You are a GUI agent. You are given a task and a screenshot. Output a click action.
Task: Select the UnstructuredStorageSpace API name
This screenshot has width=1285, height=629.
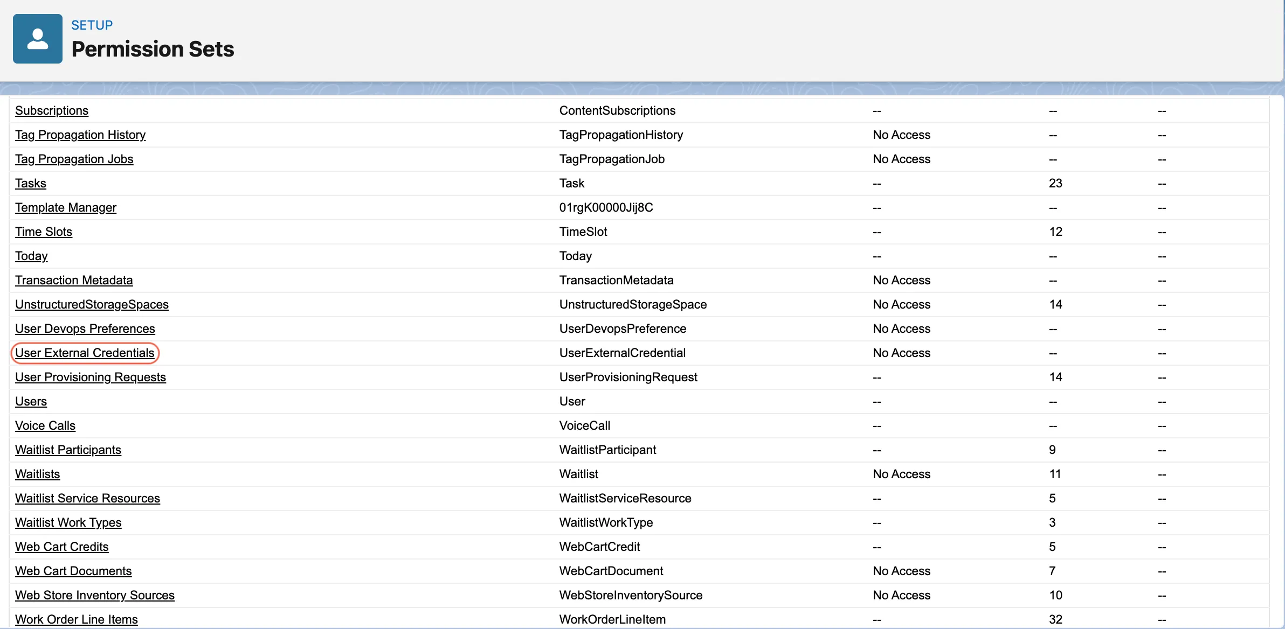click(x=633, y=304)
